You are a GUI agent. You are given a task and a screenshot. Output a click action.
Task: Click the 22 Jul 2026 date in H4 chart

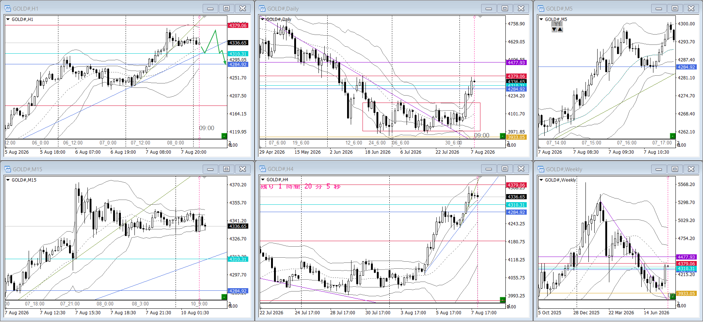point(271,312)
